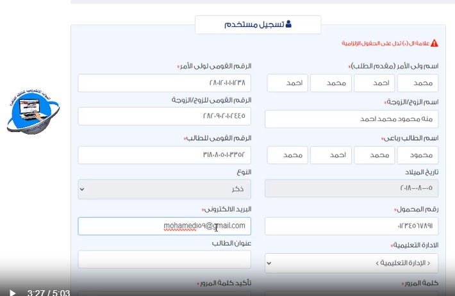
Task: Focus the الرقم القومى للطالب field
Action: click(164, 155)
